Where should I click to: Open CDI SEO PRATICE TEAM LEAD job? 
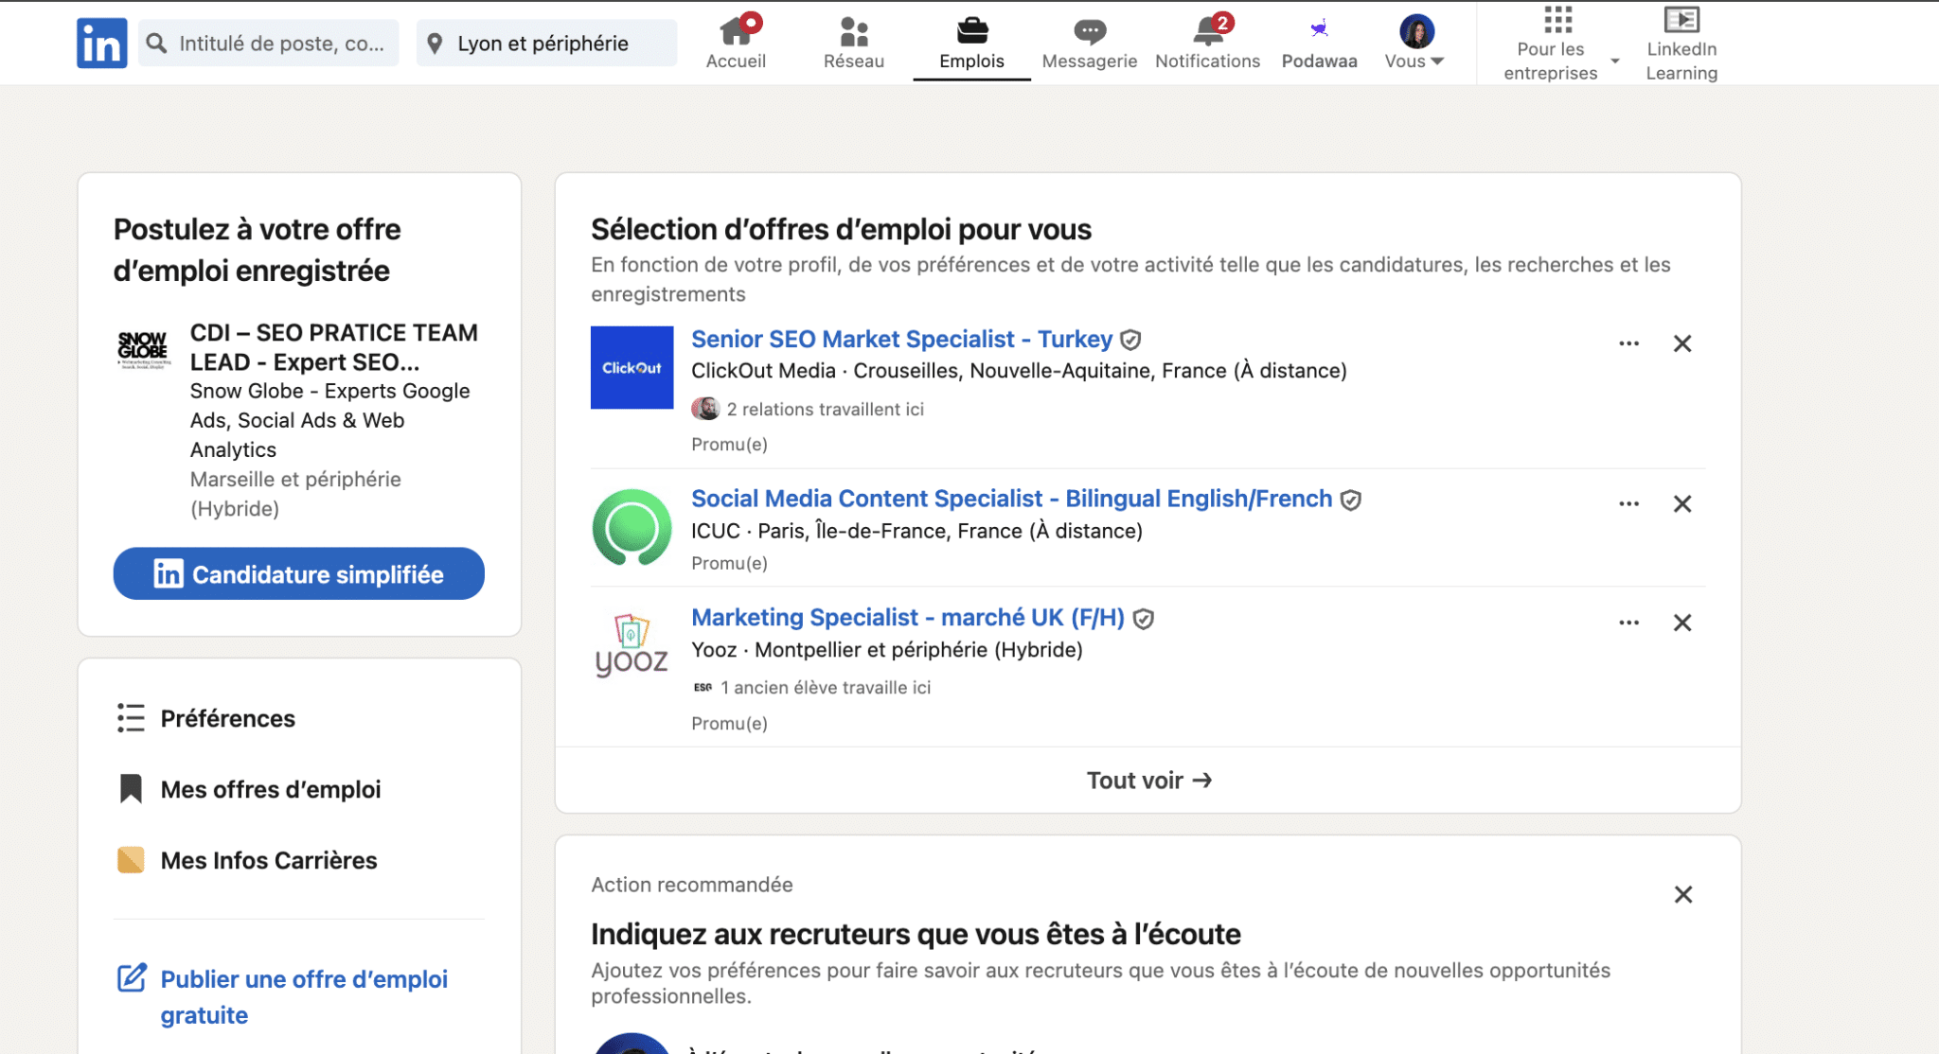pyautogui.click(x=333, y=347)
